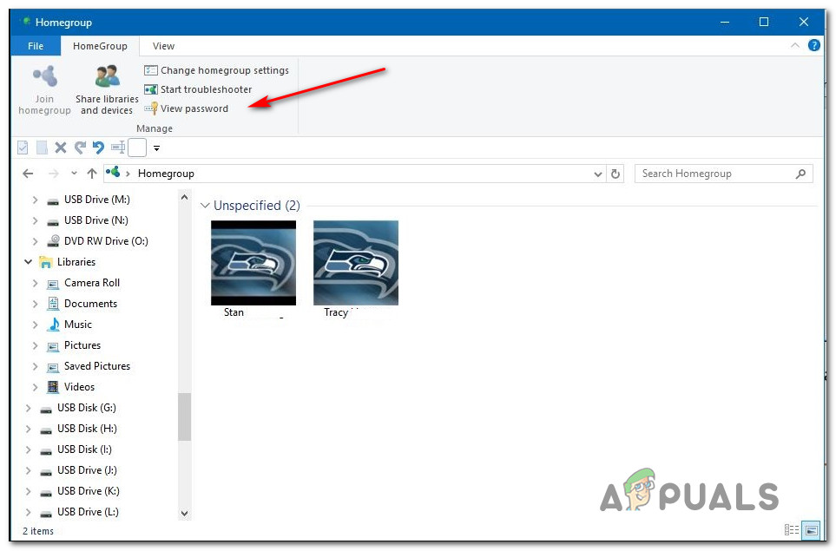Select USB Disk (G:) in the tree

(x=86, y=408)
